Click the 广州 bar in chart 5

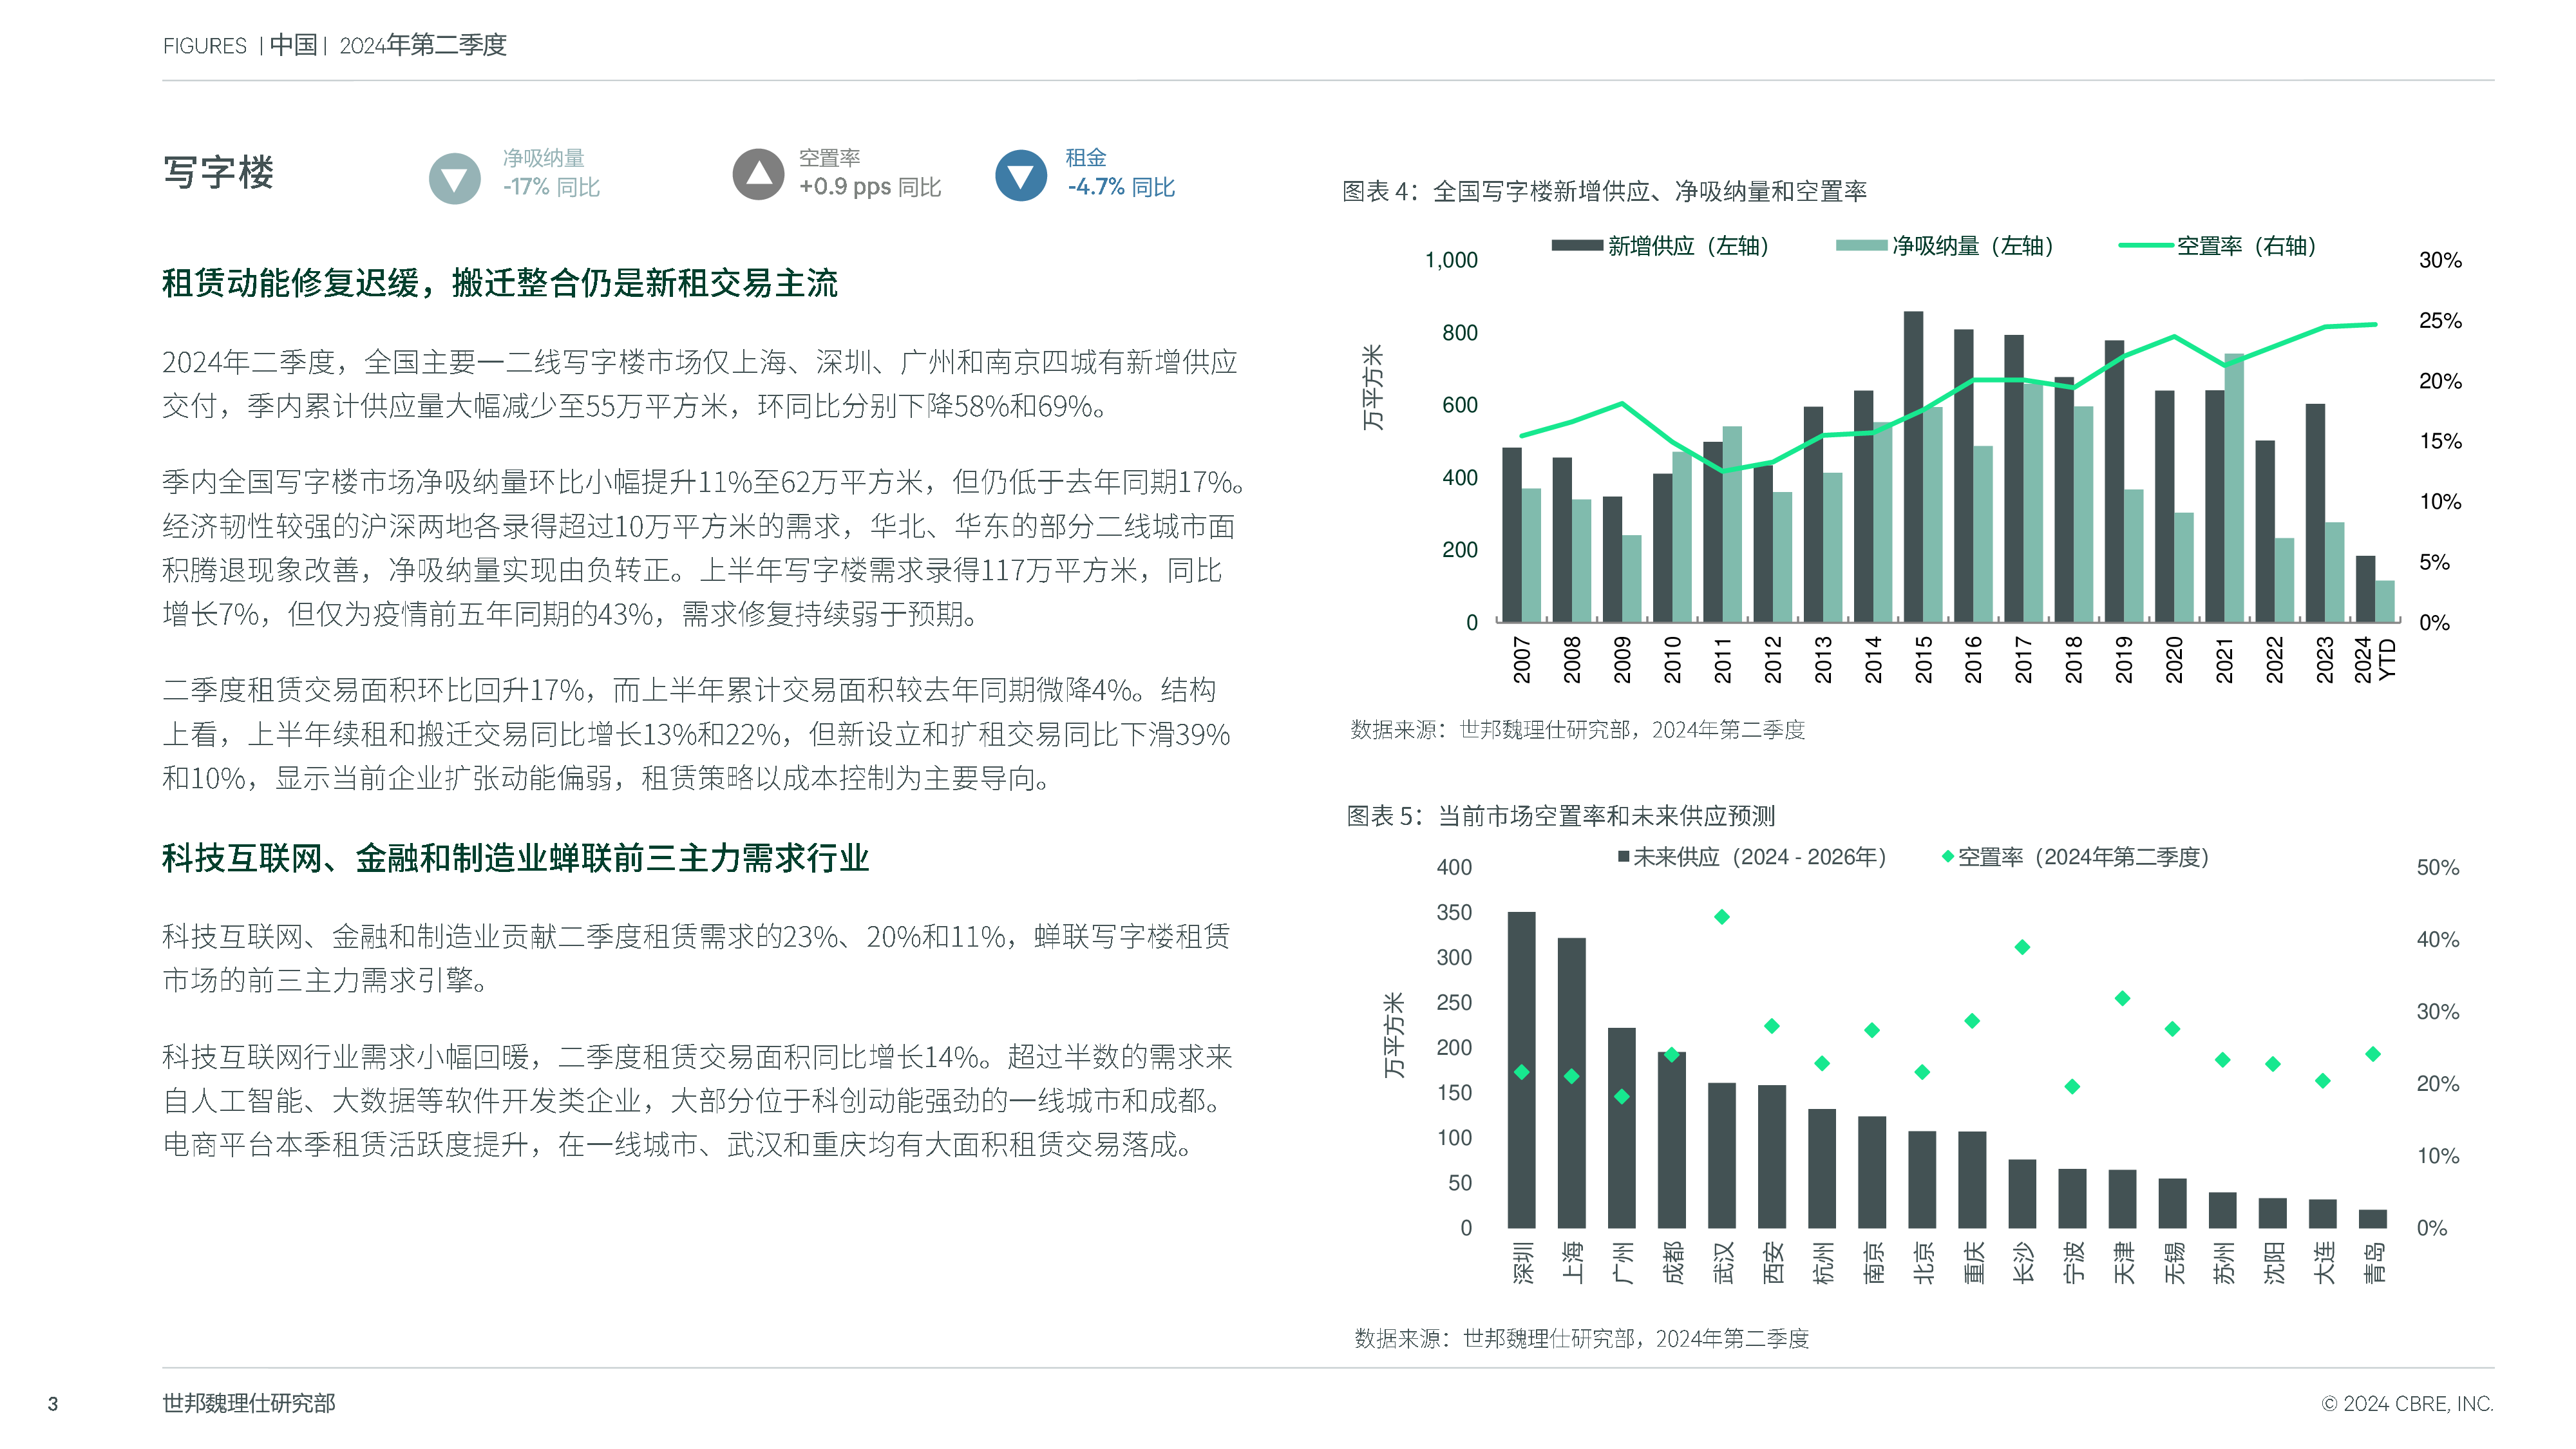click(x=1621, y=1128)
